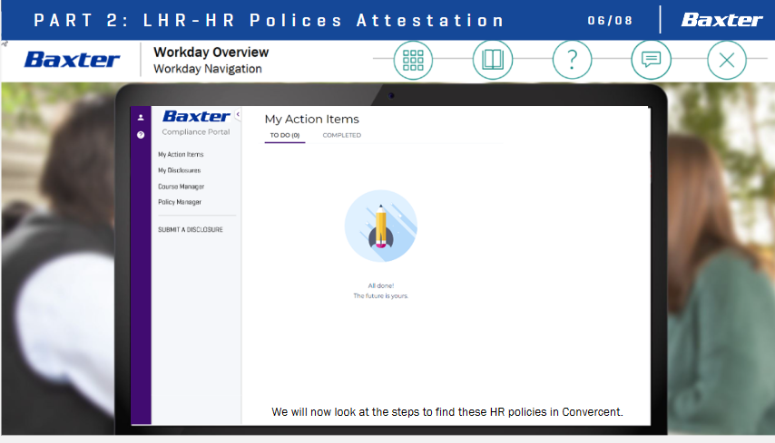Select the TO DO (0) tab
The image size is (775, 443).
click(285, 135)
